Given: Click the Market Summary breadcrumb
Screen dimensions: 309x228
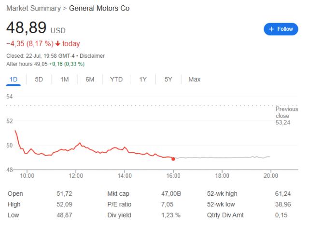Looking at the screenshot, I should click(x=33, y=9).
